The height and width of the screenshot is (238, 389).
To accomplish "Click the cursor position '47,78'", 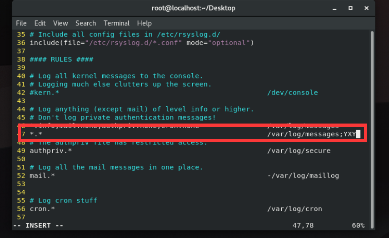I will pyautogui.click(x=303, y=226).
